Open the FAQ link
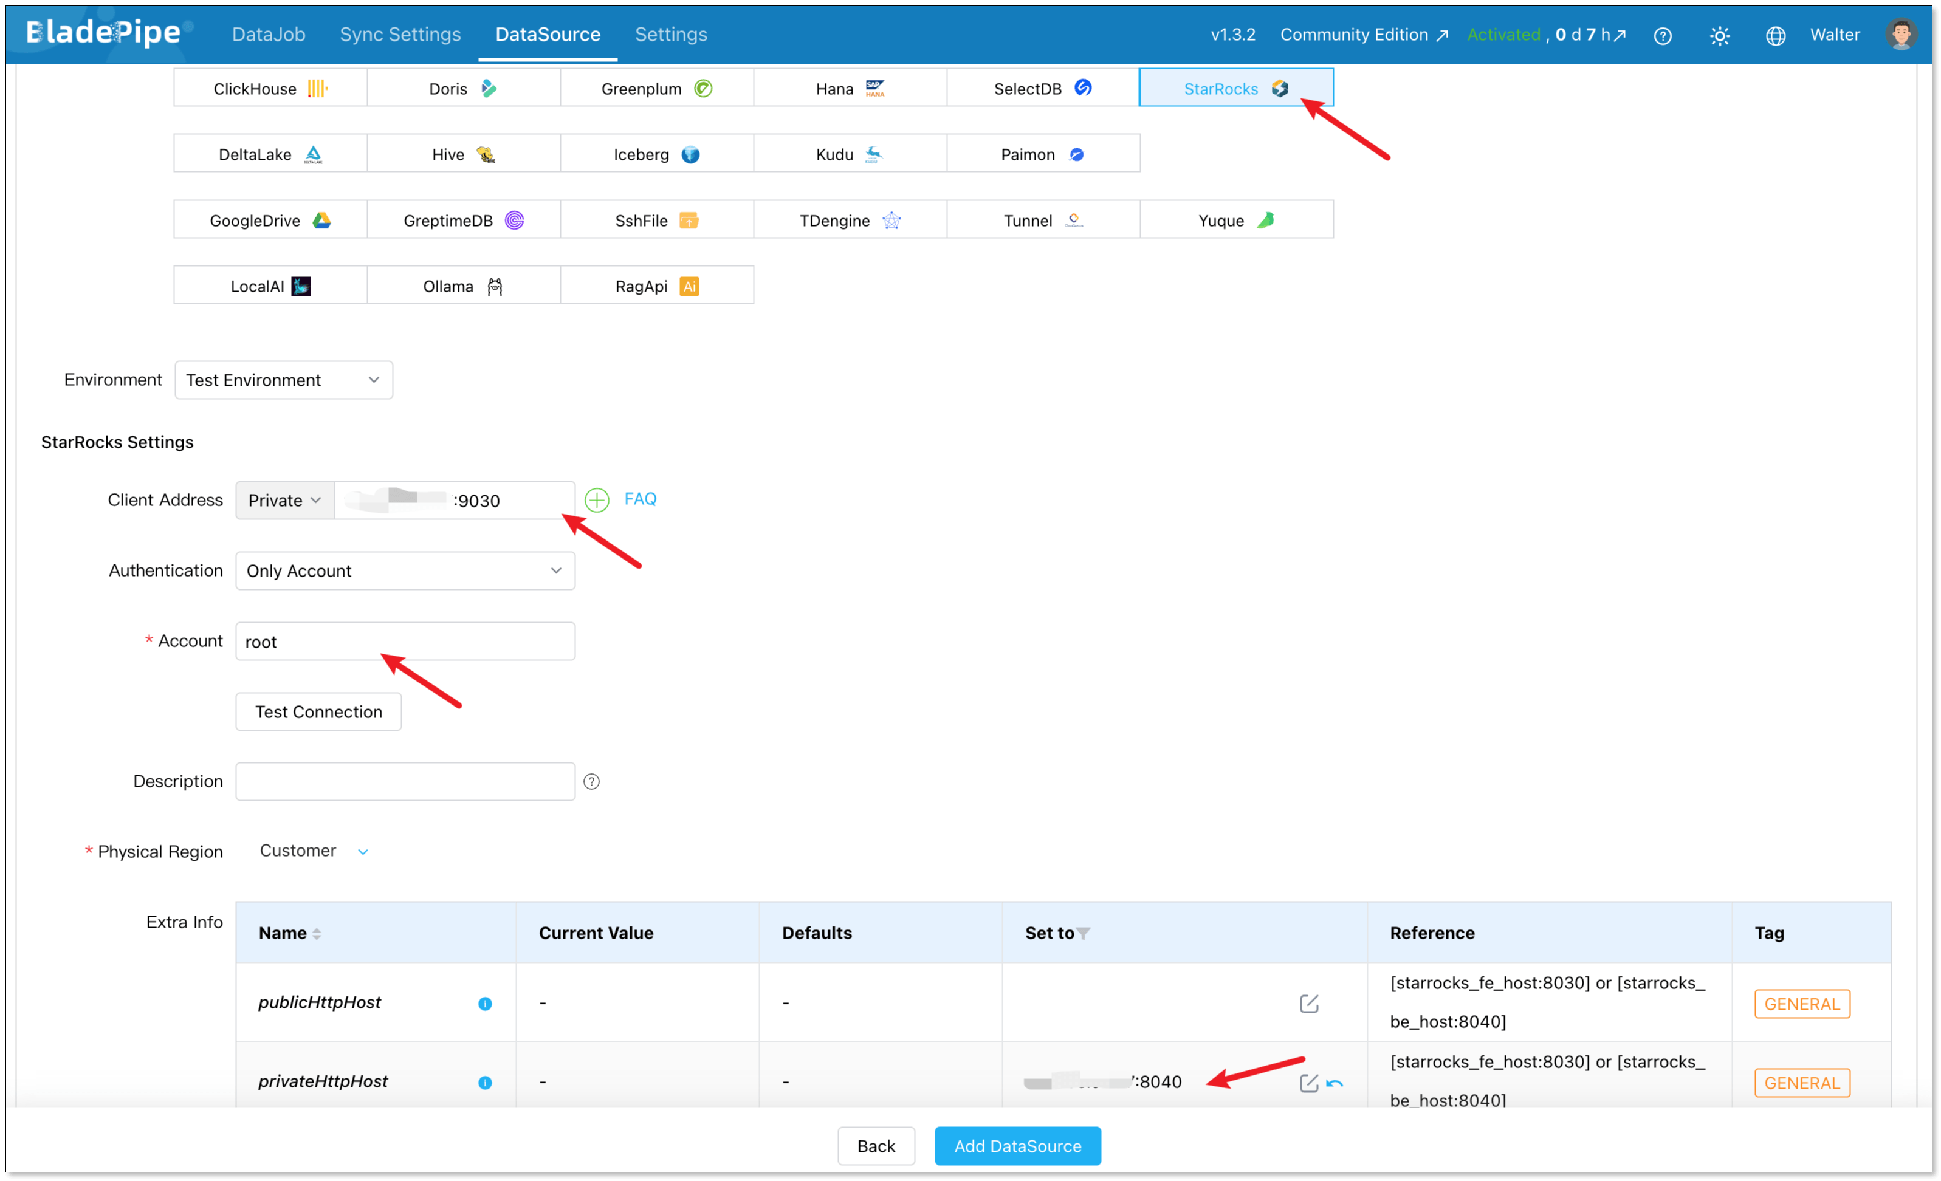This screenshot has width=1941, height=1181. (x=640, y=499)
